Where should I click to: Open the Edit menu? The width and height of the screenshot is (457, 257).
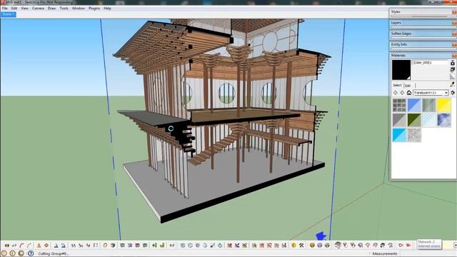[14, 9]
